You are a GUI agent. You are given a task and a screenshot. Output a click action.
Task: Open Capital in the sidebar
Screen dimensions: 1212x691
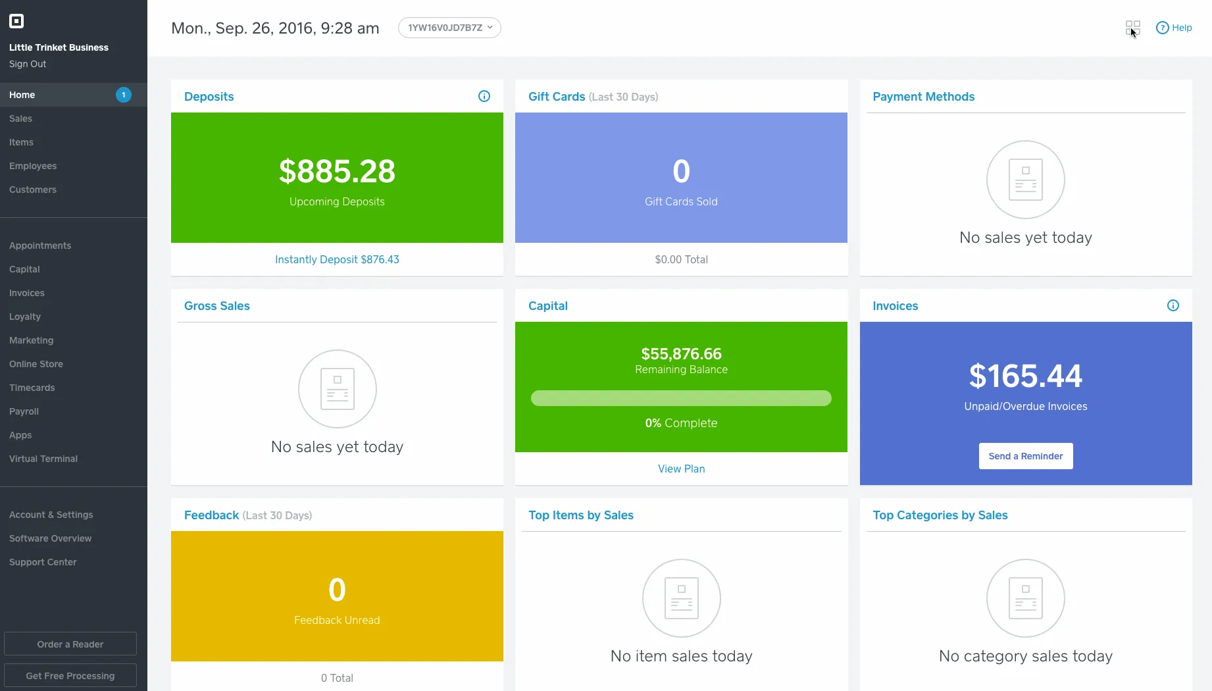[74, 269]
